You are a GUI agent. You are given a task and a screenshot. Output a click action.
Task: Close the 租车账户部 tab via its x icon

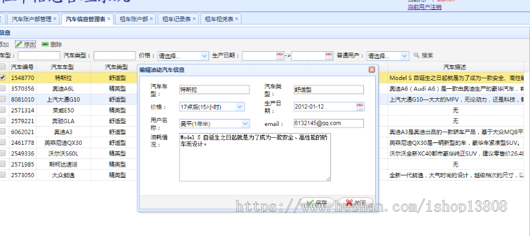151,19
